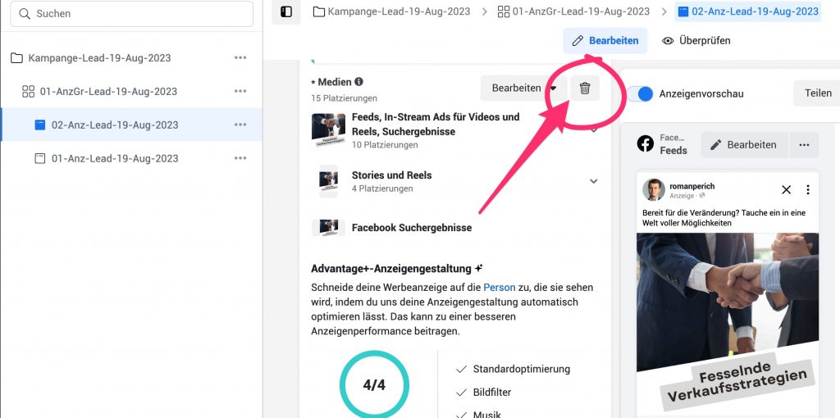Close the ad preview with X

click(x=786, y=190)
